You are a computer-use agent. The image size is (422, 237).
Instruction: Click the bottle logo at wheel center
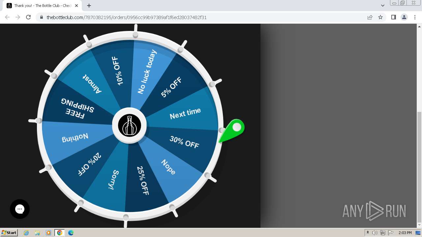(130, 125)
